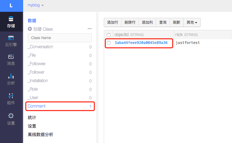
Task: Open the 数据 data section
Action: point(32,21)
